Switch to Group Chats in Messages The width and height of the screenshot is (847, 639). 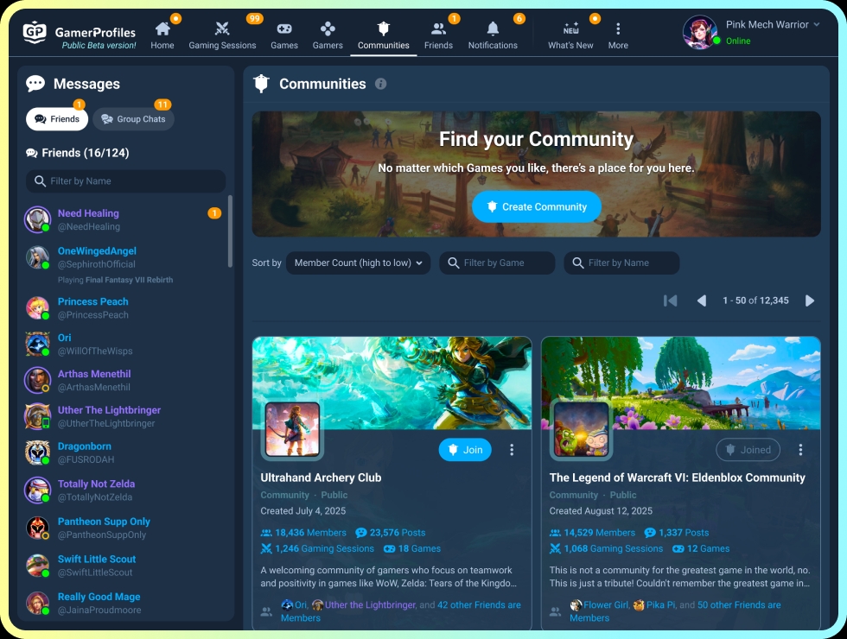tap(133, 119)
